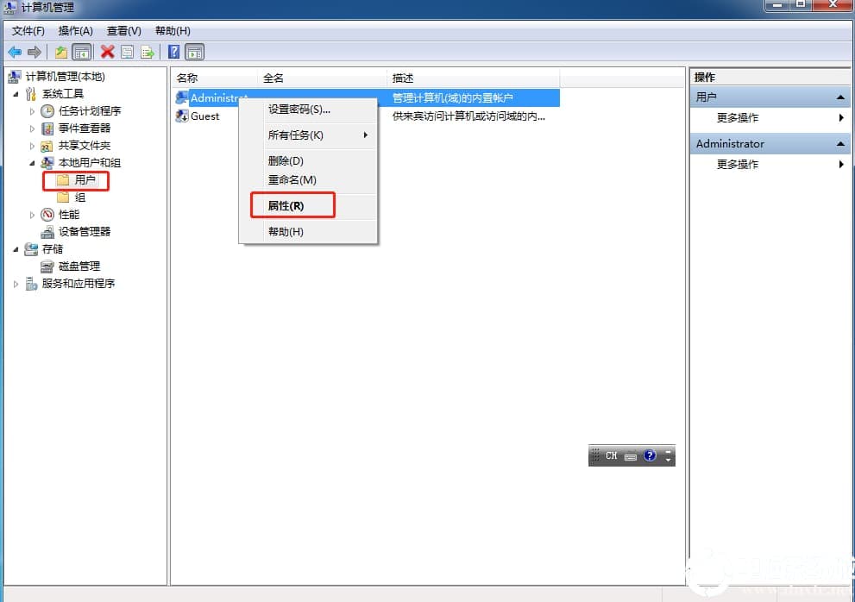Expand the 任务计划程序 tree node
The height and width of the screenshot is (602, 855).
[32, 111]
